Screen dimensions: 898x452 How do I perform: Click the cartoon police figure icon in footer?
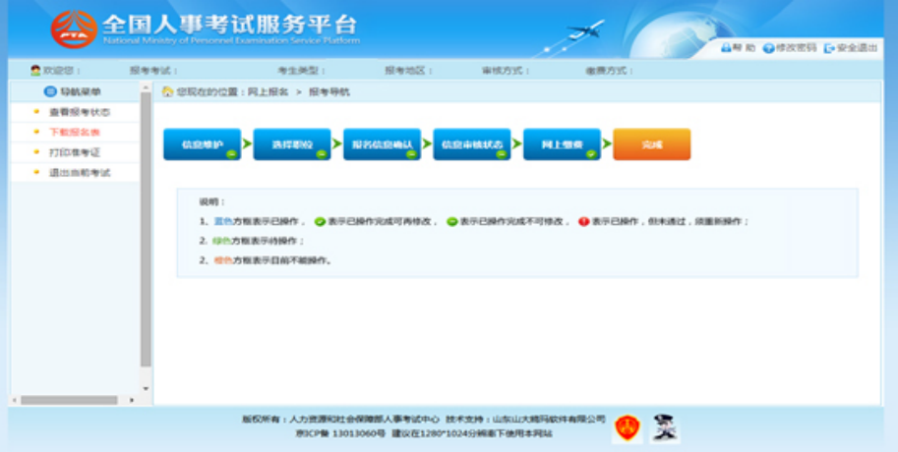[x=665, y=427]
